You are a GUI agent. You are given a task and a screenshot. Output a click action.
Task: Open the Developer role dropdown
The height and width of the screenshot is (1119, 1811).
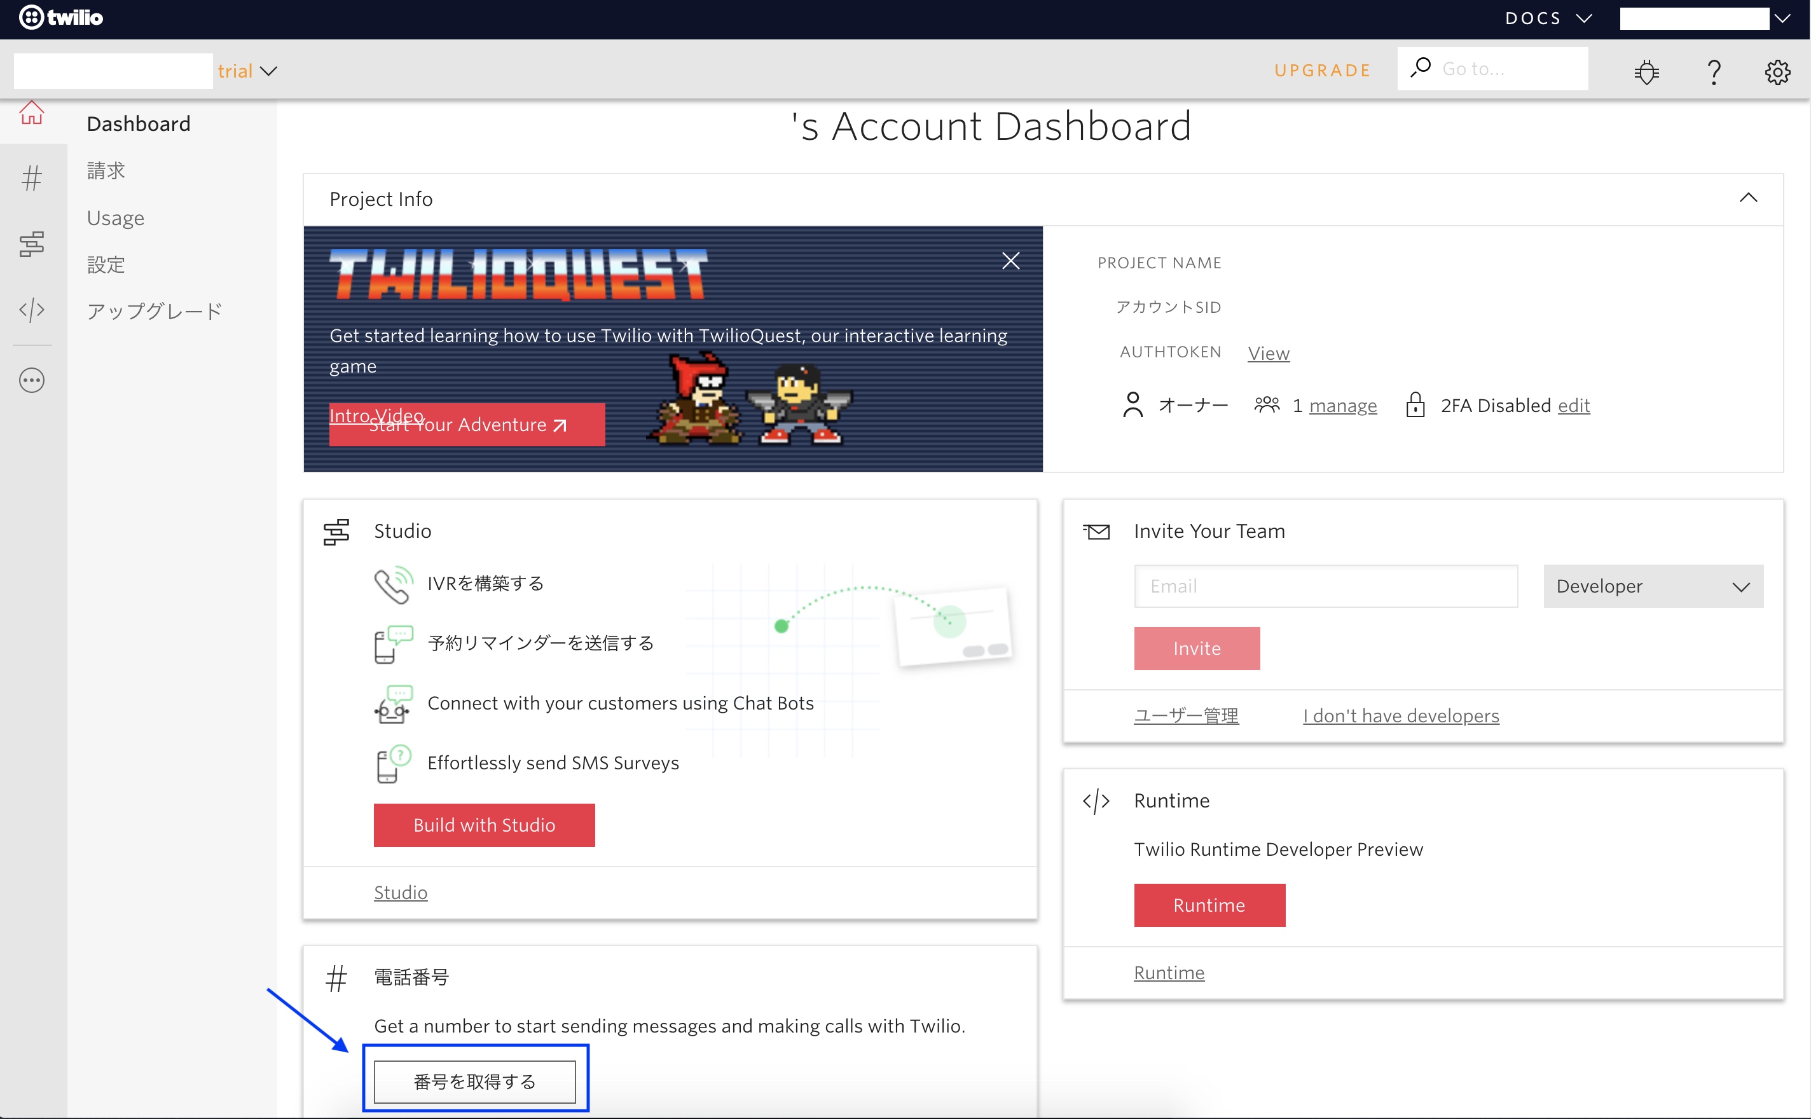pos(1653,586)
